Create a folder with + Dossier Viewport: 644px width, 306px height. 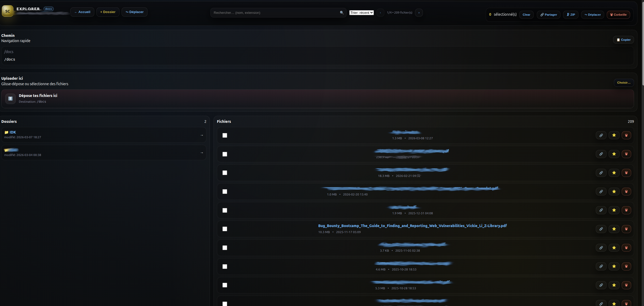point(108,12)
